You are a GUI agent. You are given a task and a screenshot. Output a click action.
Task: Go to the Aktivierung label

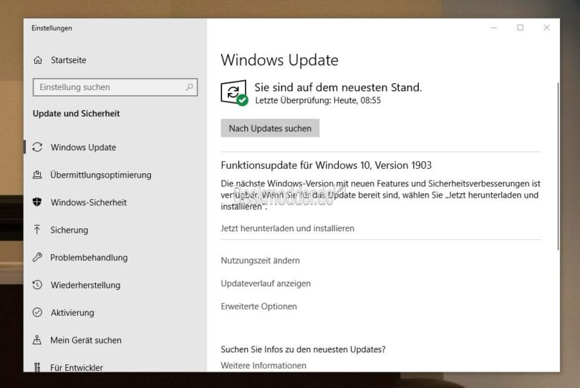point(72,313)
